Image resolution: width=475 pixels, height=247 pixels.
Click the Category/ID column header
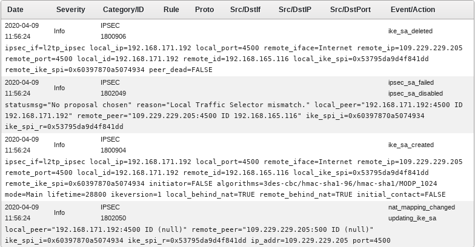tap(124, 10)
